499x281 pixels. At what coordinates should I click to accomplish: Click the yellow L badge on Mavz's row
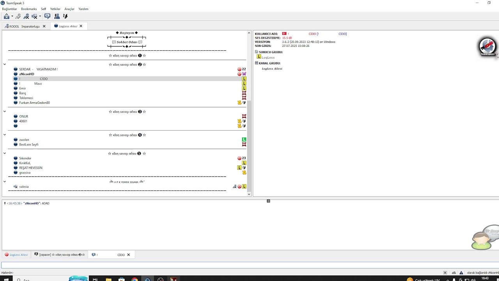(x=244, y=84)
